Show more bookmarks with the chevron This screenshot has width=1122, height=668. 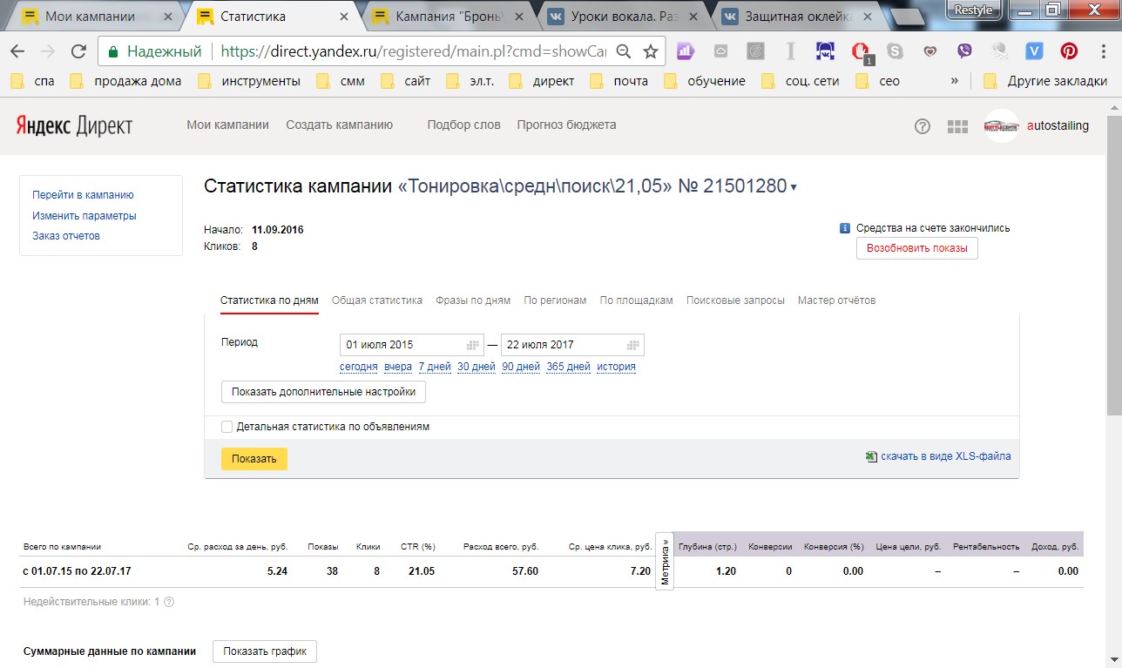tap(955, 81)
